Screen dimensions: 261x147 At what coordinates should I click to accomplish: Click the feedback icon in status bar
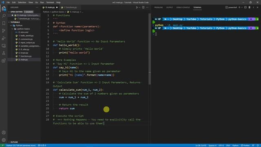point(253,145)
